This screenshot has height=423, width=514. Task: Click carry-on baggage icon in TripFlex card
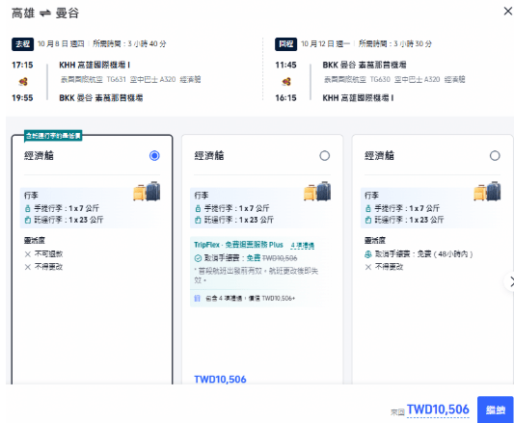(198, 208)
